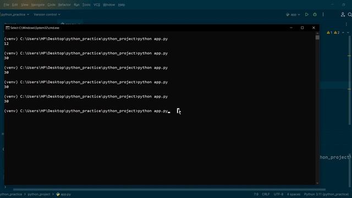This screenshot has width=352, height=198.
Task: Click the cmd window vertical scrollbar thumb
Action: coord(317,37)
